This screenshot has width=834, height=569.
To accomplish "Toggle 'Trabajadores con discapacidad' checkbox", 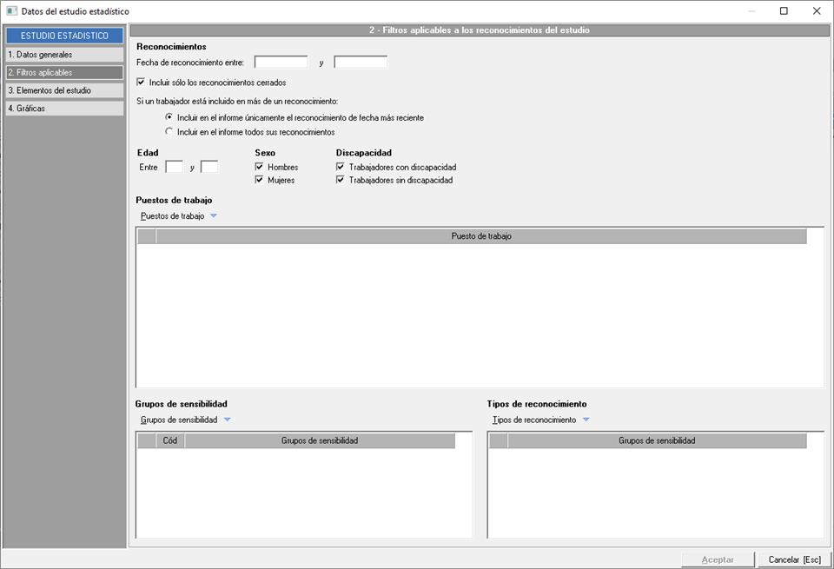I will tap(341, 167).
